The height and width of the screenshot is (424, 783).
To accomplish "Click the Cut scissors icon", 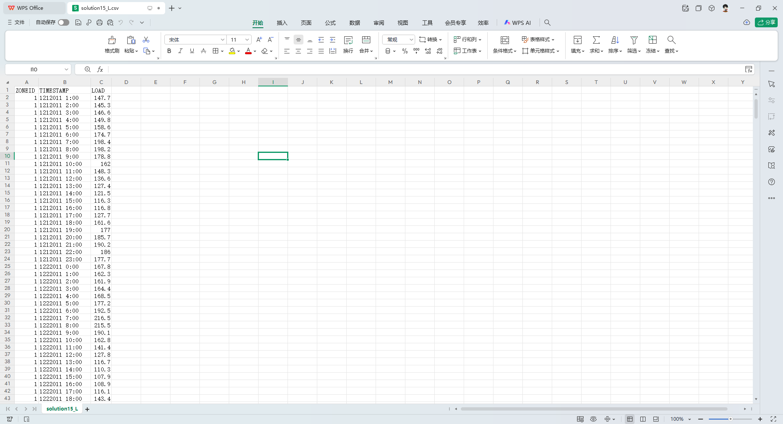I will 146,40.
